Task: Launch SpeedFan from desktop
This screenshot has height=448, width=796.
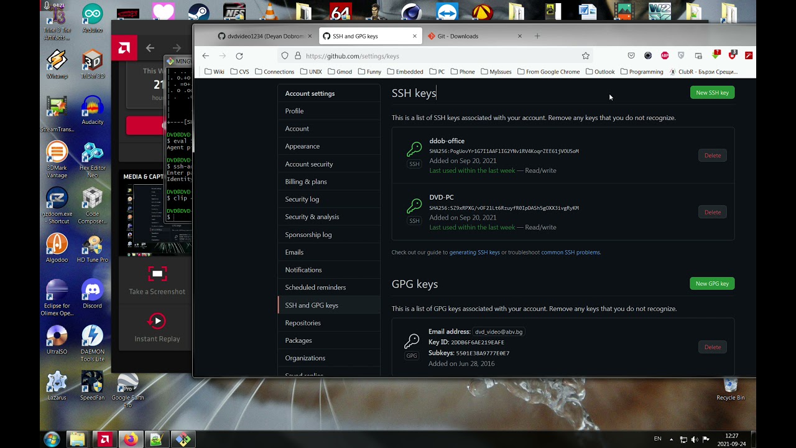Action: point(92,387)
